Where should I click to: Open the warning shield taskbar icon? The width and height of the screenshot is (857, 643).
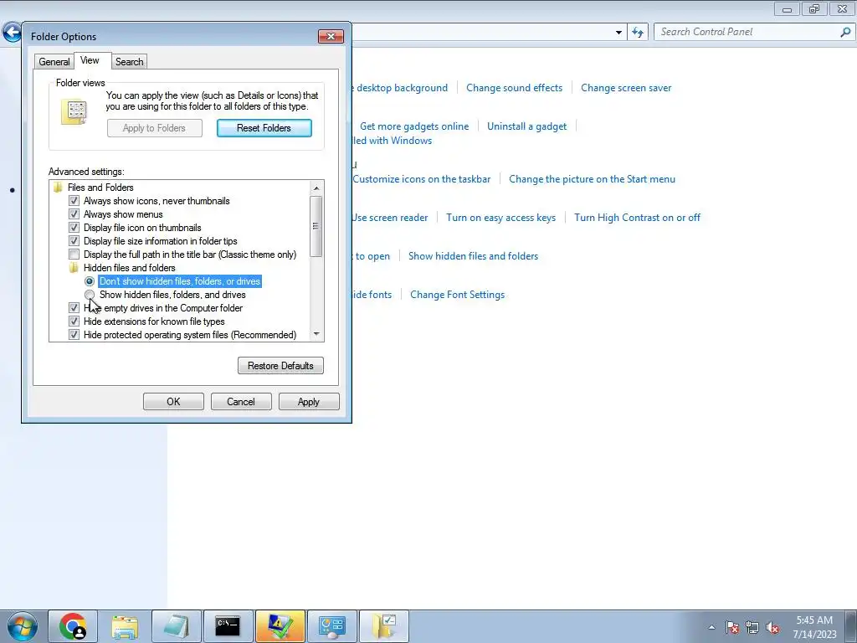280,626
